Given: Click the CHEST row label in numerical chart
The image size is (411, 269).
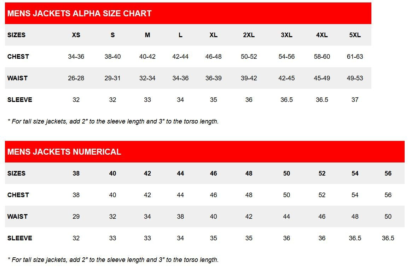Looking at the screenshot, I should click(18, 195).
